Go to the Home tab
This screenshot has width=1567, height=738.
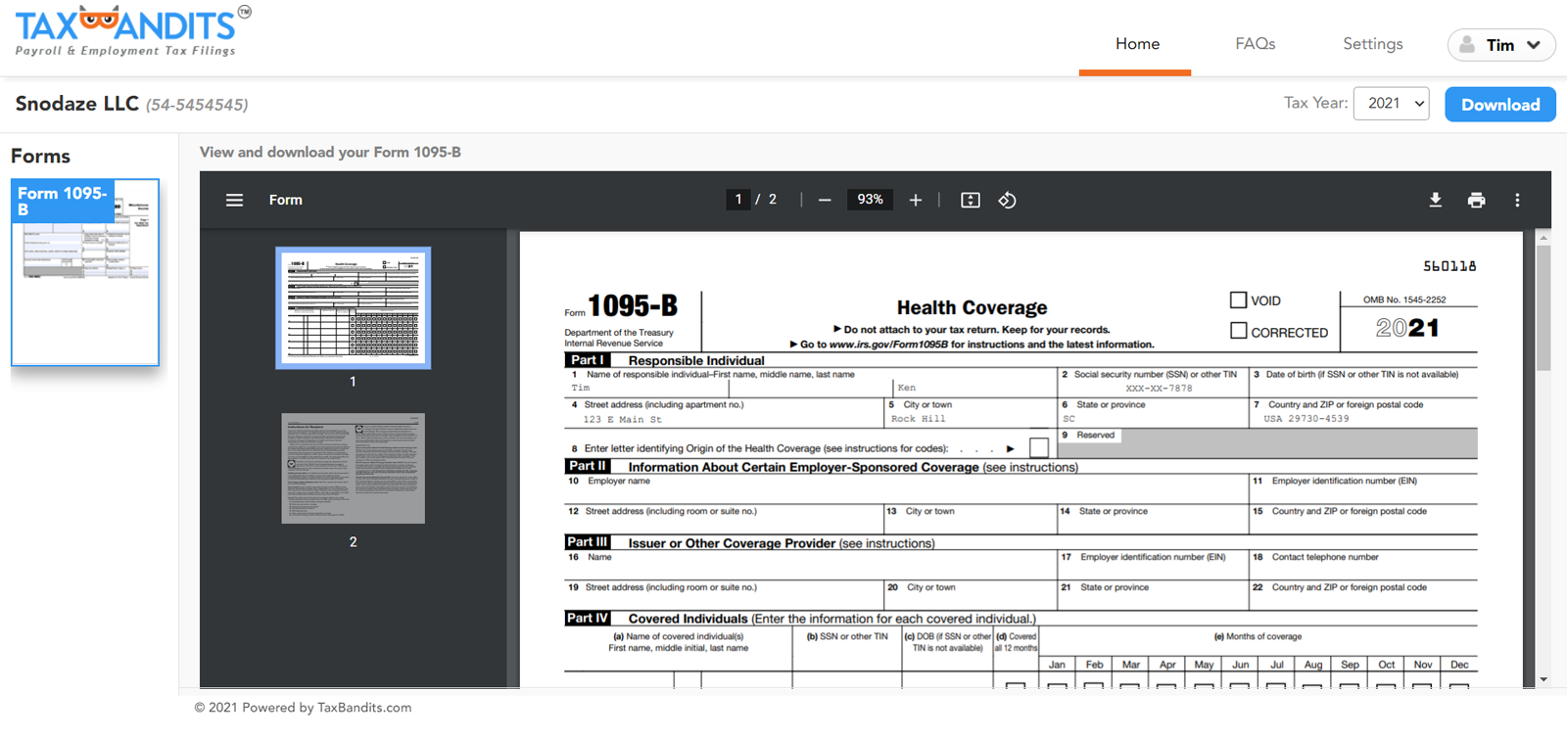[x=1137, y=44]
